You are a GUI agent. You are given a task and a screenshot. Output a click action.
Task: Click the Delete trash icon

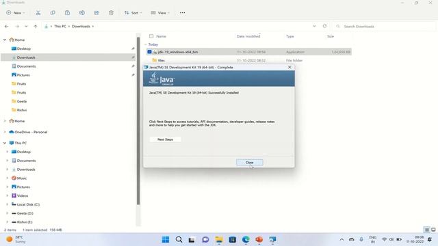click(x=111, y=13)
